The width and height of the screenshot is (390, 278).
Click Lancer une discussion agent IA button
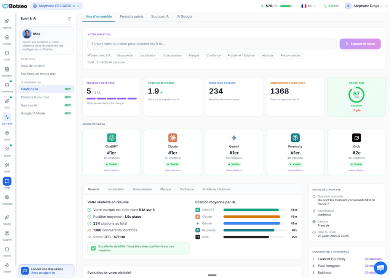[46, 271]
